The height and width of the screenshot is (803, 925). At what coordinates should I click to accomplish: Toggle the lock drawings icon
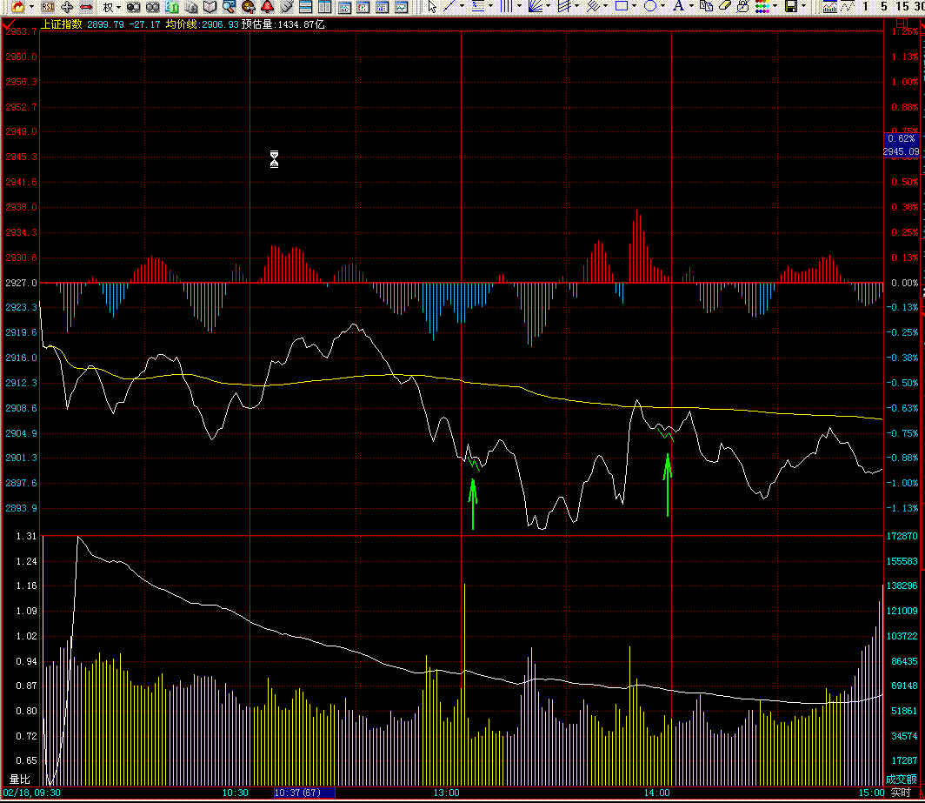click(742, 7)
